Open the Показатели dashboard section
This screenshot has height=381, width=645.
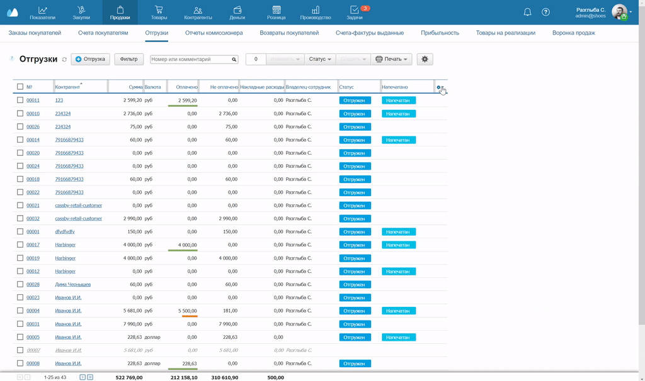point(42,13)
